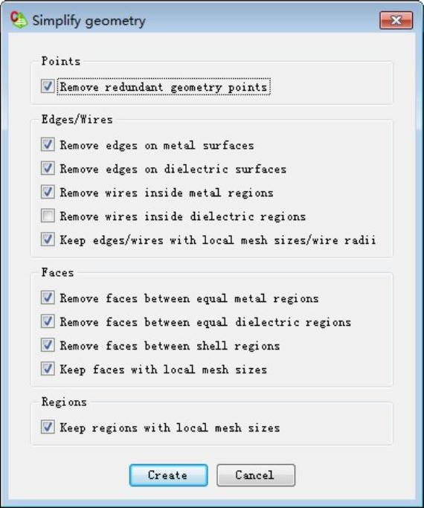Viewport: 424px width, 508px height.
Task: Uncheck Keep faces with local mesh sizes
Action: point(48,369)
